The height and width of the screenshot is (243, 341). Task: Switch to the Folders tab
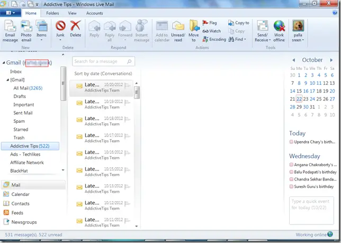[52, 13]
